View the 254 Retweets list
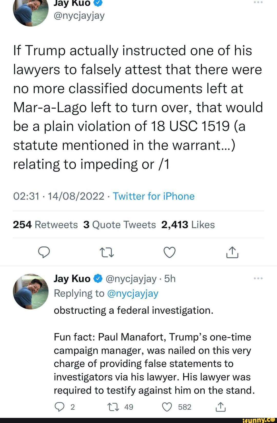The height and width of the screenshot is (423, 277). coord(45,225)
